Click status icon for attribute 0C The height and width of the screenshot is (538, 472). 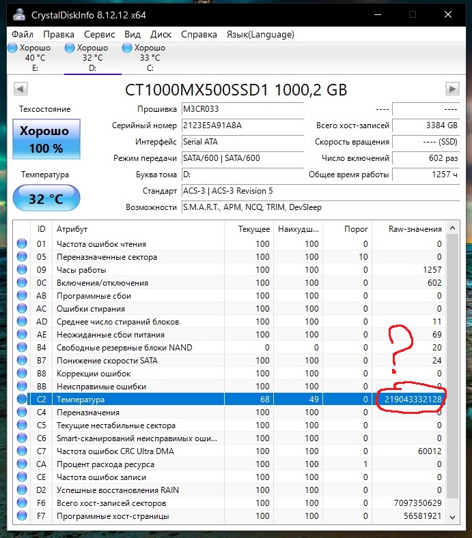[22, 283]
